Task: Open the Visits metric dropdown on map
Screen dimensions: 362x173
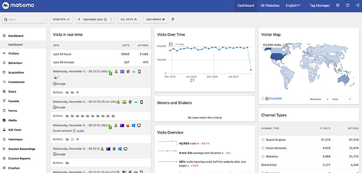Action: pos(341,99)
